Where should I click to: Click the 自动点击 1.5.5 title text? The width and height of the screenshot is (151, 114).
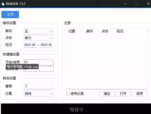click(x=16, y=4)
